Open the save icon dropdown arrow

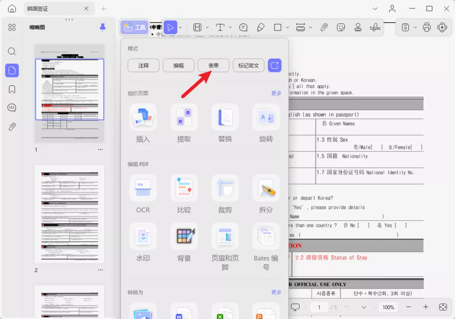(414, 27)
